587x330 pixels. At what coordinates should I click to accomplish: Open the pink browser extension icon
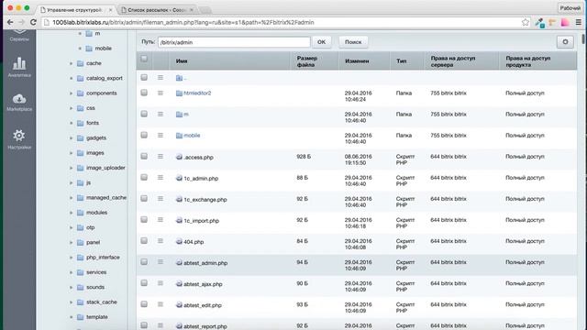pos(565,22)
